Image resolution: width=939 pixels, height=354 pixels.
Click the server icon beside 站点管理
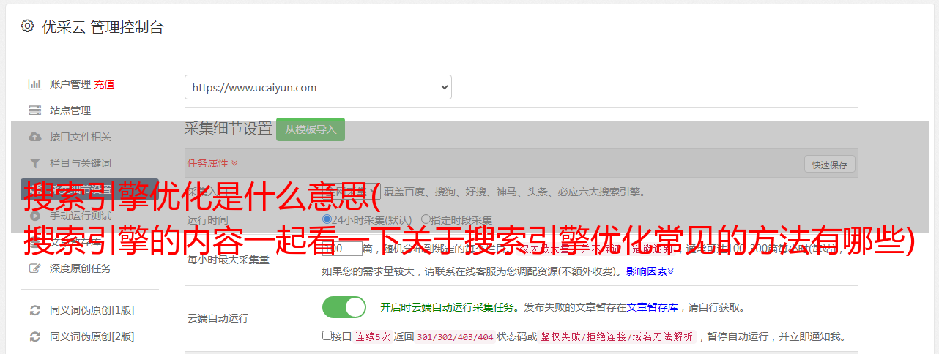[x=34, y=110]
